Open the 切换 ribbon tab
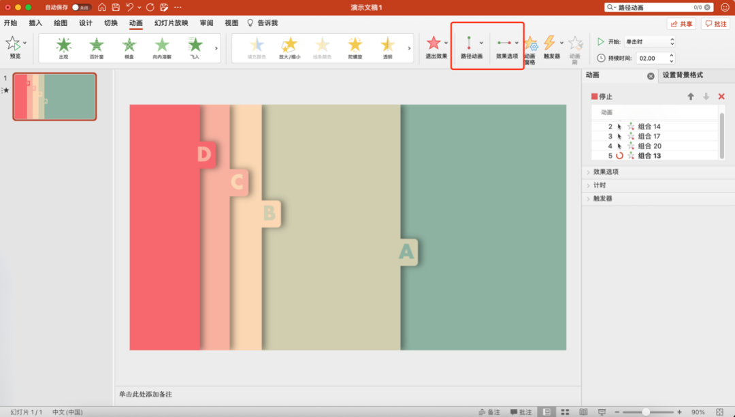The height and width of the screenshot is (417, 735). pos(111,23)
